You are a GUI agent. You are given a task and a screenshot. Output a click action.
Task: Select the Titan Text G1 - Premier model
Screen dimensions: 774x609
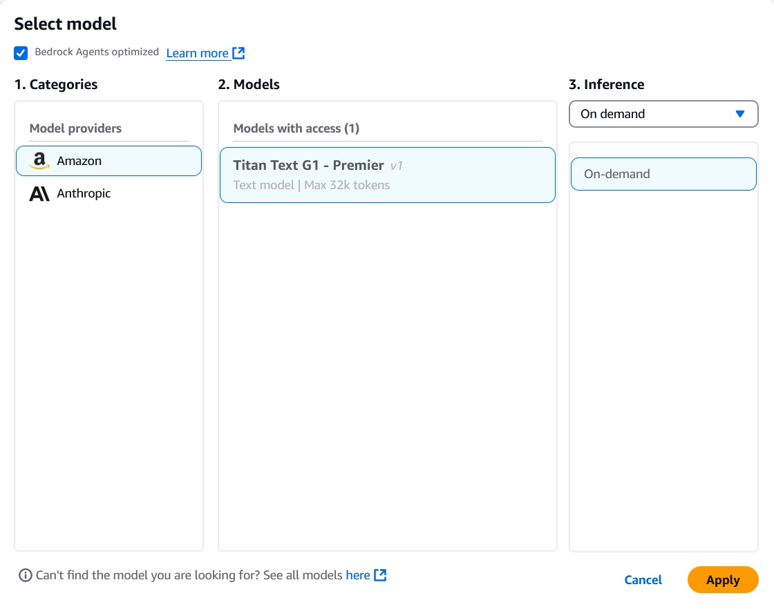tap(387, 174)
